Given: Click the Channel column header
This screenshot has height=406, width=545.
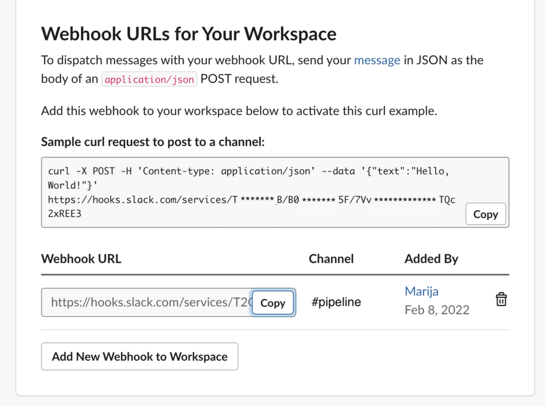Looking at the screenshot, I should click(331, 259).
